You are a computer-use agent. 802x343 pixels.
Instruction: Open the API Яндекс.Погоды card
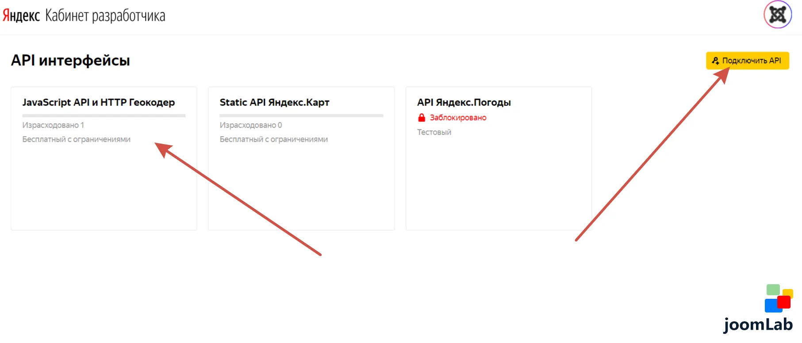click(499, 158)
